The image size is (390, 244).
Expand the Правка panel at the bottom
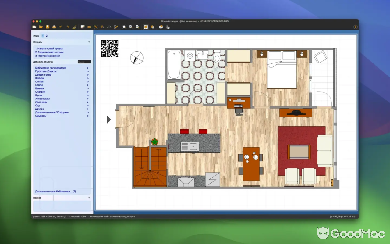point(89,198)
